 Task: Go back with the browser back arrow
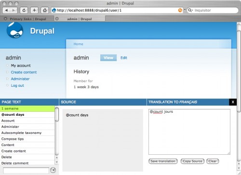pos(6,10)
